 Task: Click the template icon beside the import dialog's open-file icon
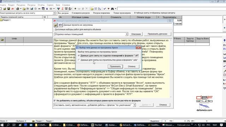point(60,25)
